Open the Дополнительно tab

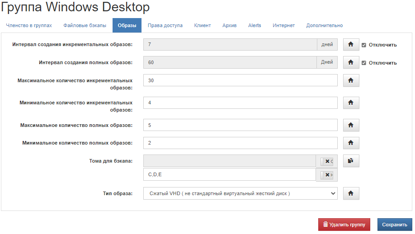[325, 25]
